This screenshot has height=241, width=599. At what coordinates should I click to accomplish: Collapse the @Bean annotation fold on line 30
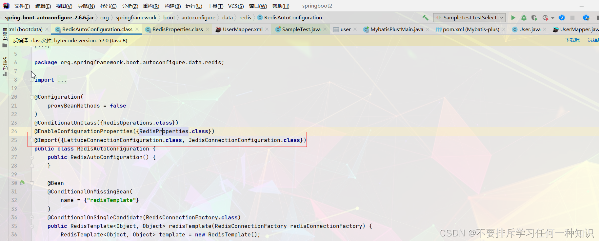pos(32,183)
